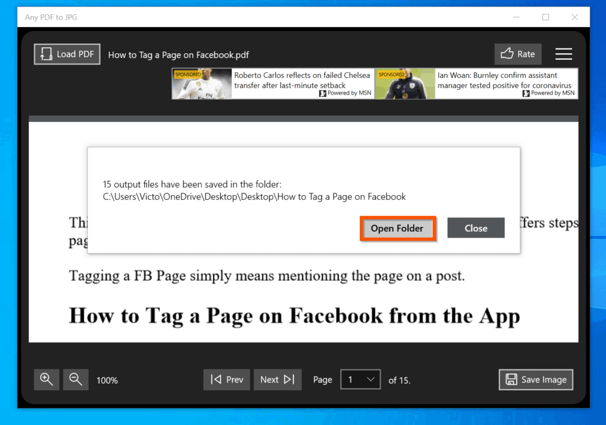
Task: Open Folder in the saved files dialog
Action: coord(397,228)
